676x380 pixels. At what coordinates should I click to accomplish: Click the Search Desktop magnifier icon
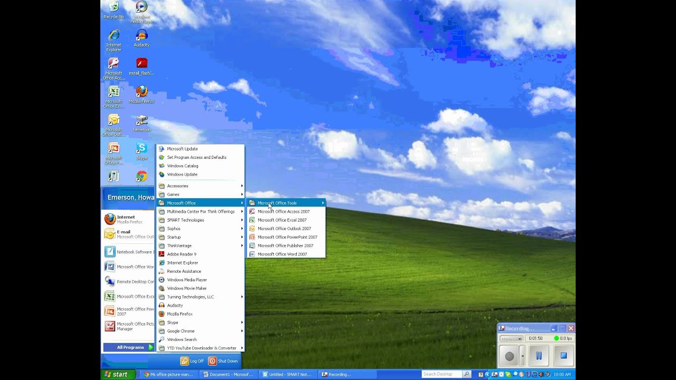point(466,374)
